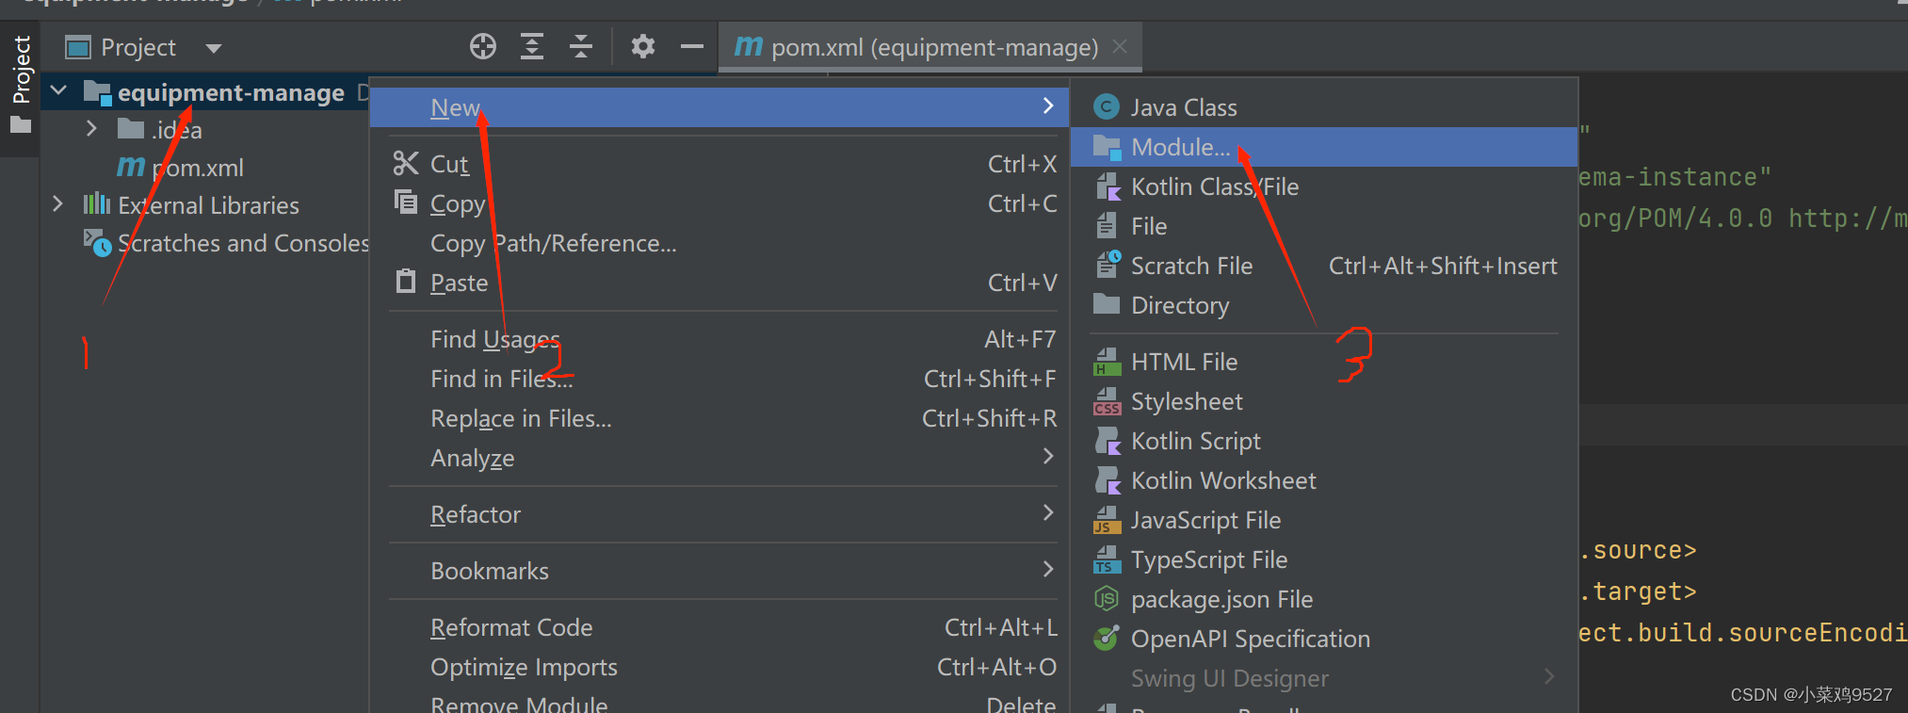The width and height of the screenshot is (1908, 713).
Task: Create a new package.json File
Action: (x=1324, y=599)
